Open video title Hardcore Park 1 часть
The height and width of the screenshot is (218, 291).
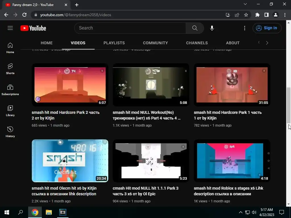[228, 115]
